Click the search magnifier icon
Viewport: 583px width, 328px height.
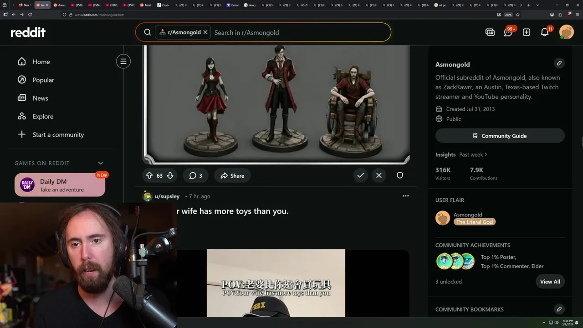click(x=148, y=32)
